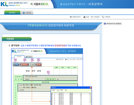Select radio for popup row 7
The height and width of the screenshot is (105, 134).
[x=52, y=101]
